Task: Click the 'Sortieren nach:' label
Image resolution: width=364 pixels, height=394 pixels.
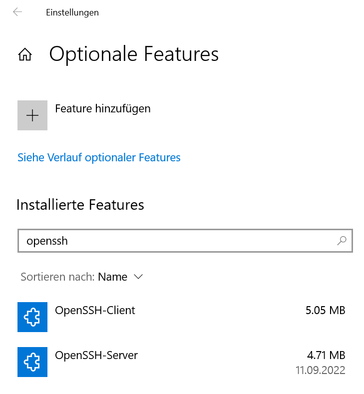Action: pos(57,277)
